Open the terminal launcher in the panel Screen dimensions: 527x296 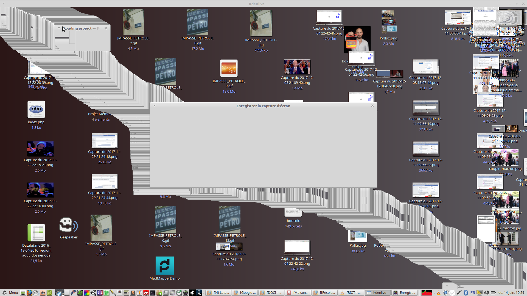click(x=153, y=293)
